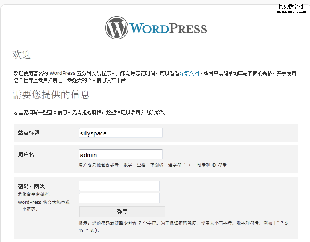Select the first empty password input
The image size is (310, 242).
click(119, 186)
